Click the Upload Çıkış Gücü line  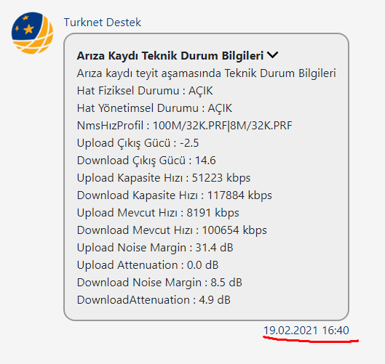(138, 143)
